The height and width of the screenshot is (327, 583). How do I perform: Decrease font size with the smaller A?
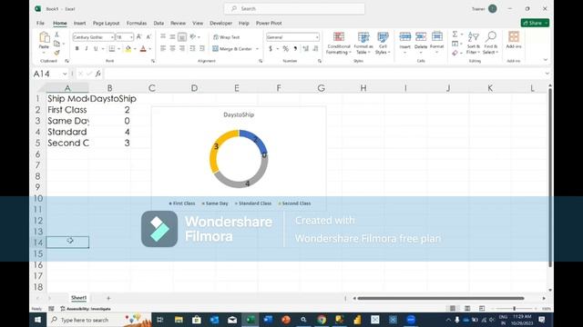pos(148,37)
